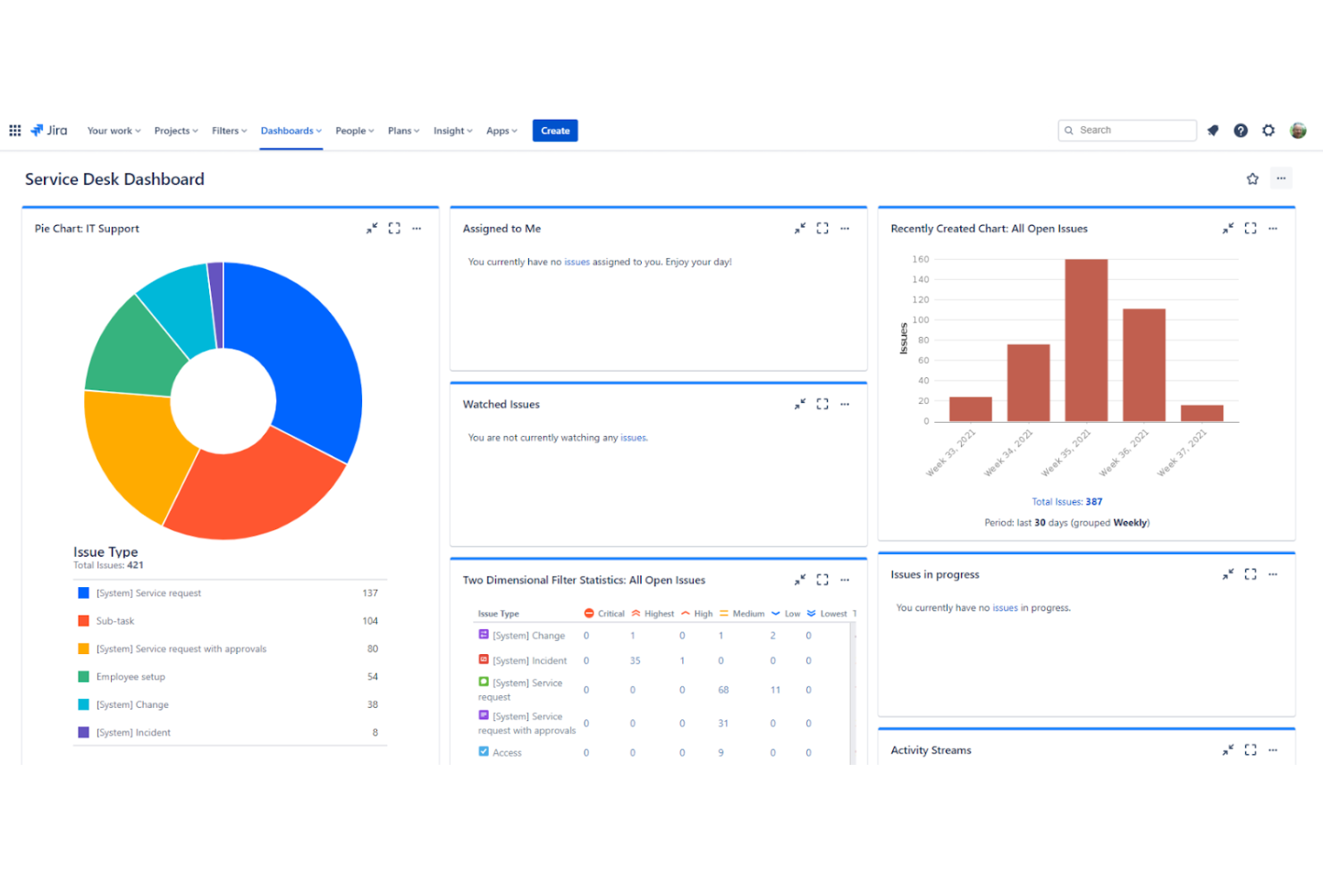Image resolution: width=1323 pixels, height=882 pixels.
Task: Click inside the Search field
Action: (1126, 130)
